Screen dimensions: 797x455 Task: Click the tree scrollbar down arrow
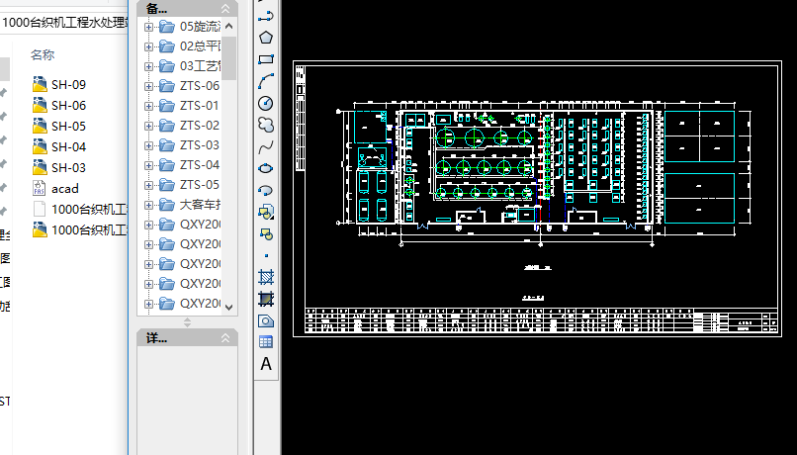coord(228,307)
